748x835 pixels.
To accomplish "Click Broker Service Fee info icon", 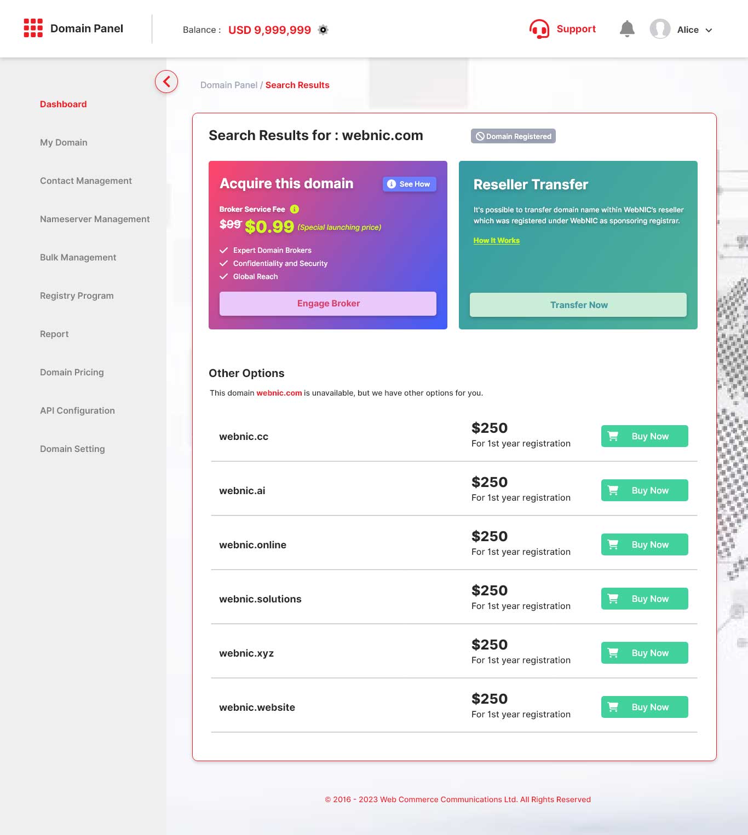I will coord(295,209).
